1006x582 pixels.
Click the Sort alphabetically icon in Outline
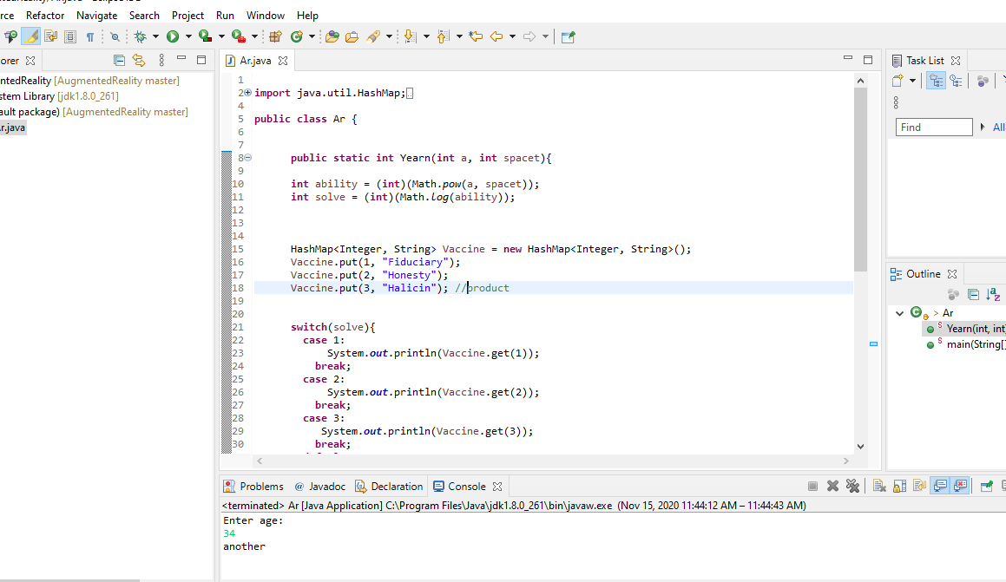point(993,294)
